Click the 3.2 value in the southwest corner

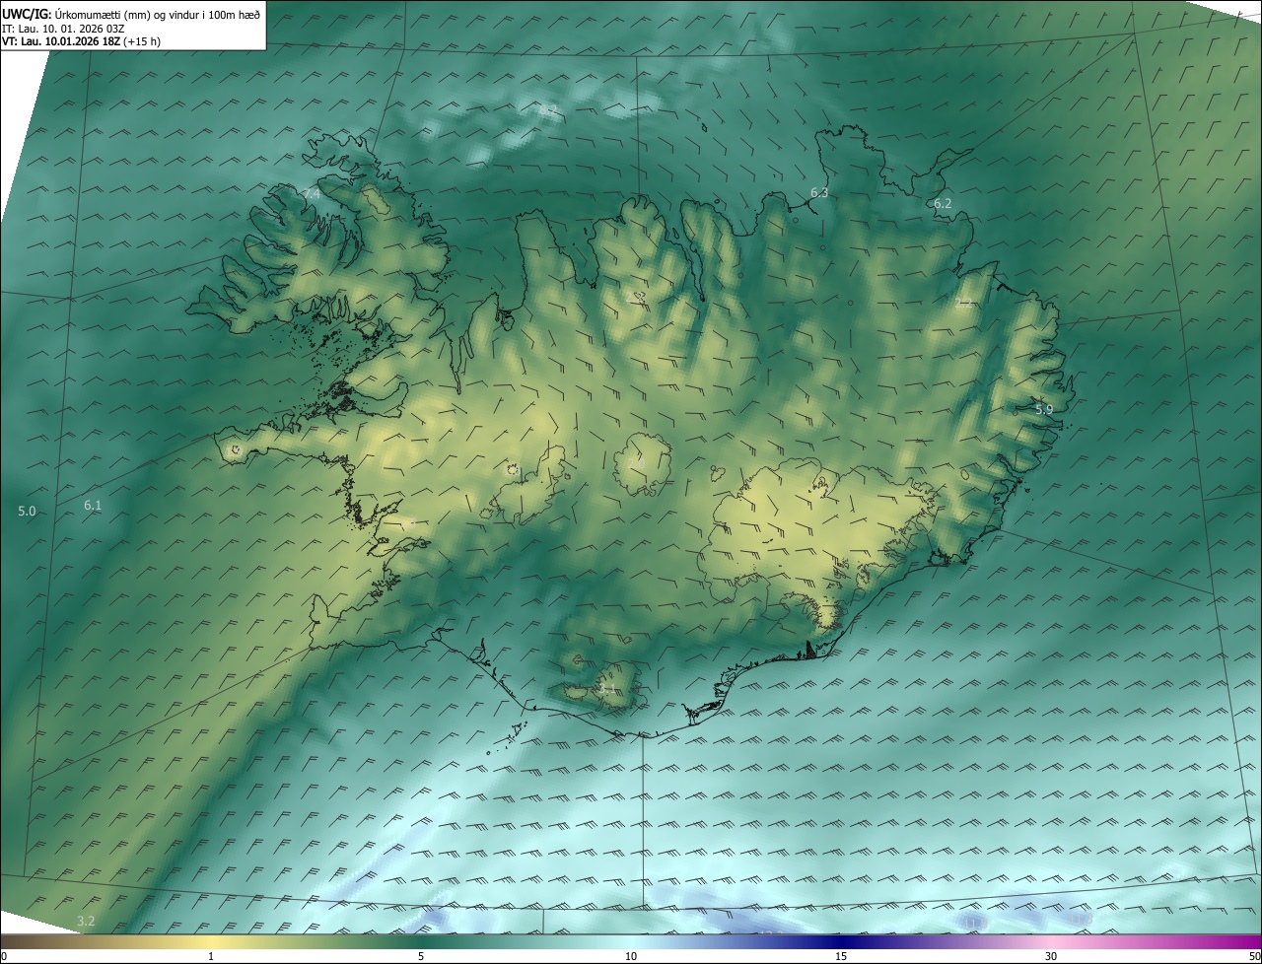(86, 921)
